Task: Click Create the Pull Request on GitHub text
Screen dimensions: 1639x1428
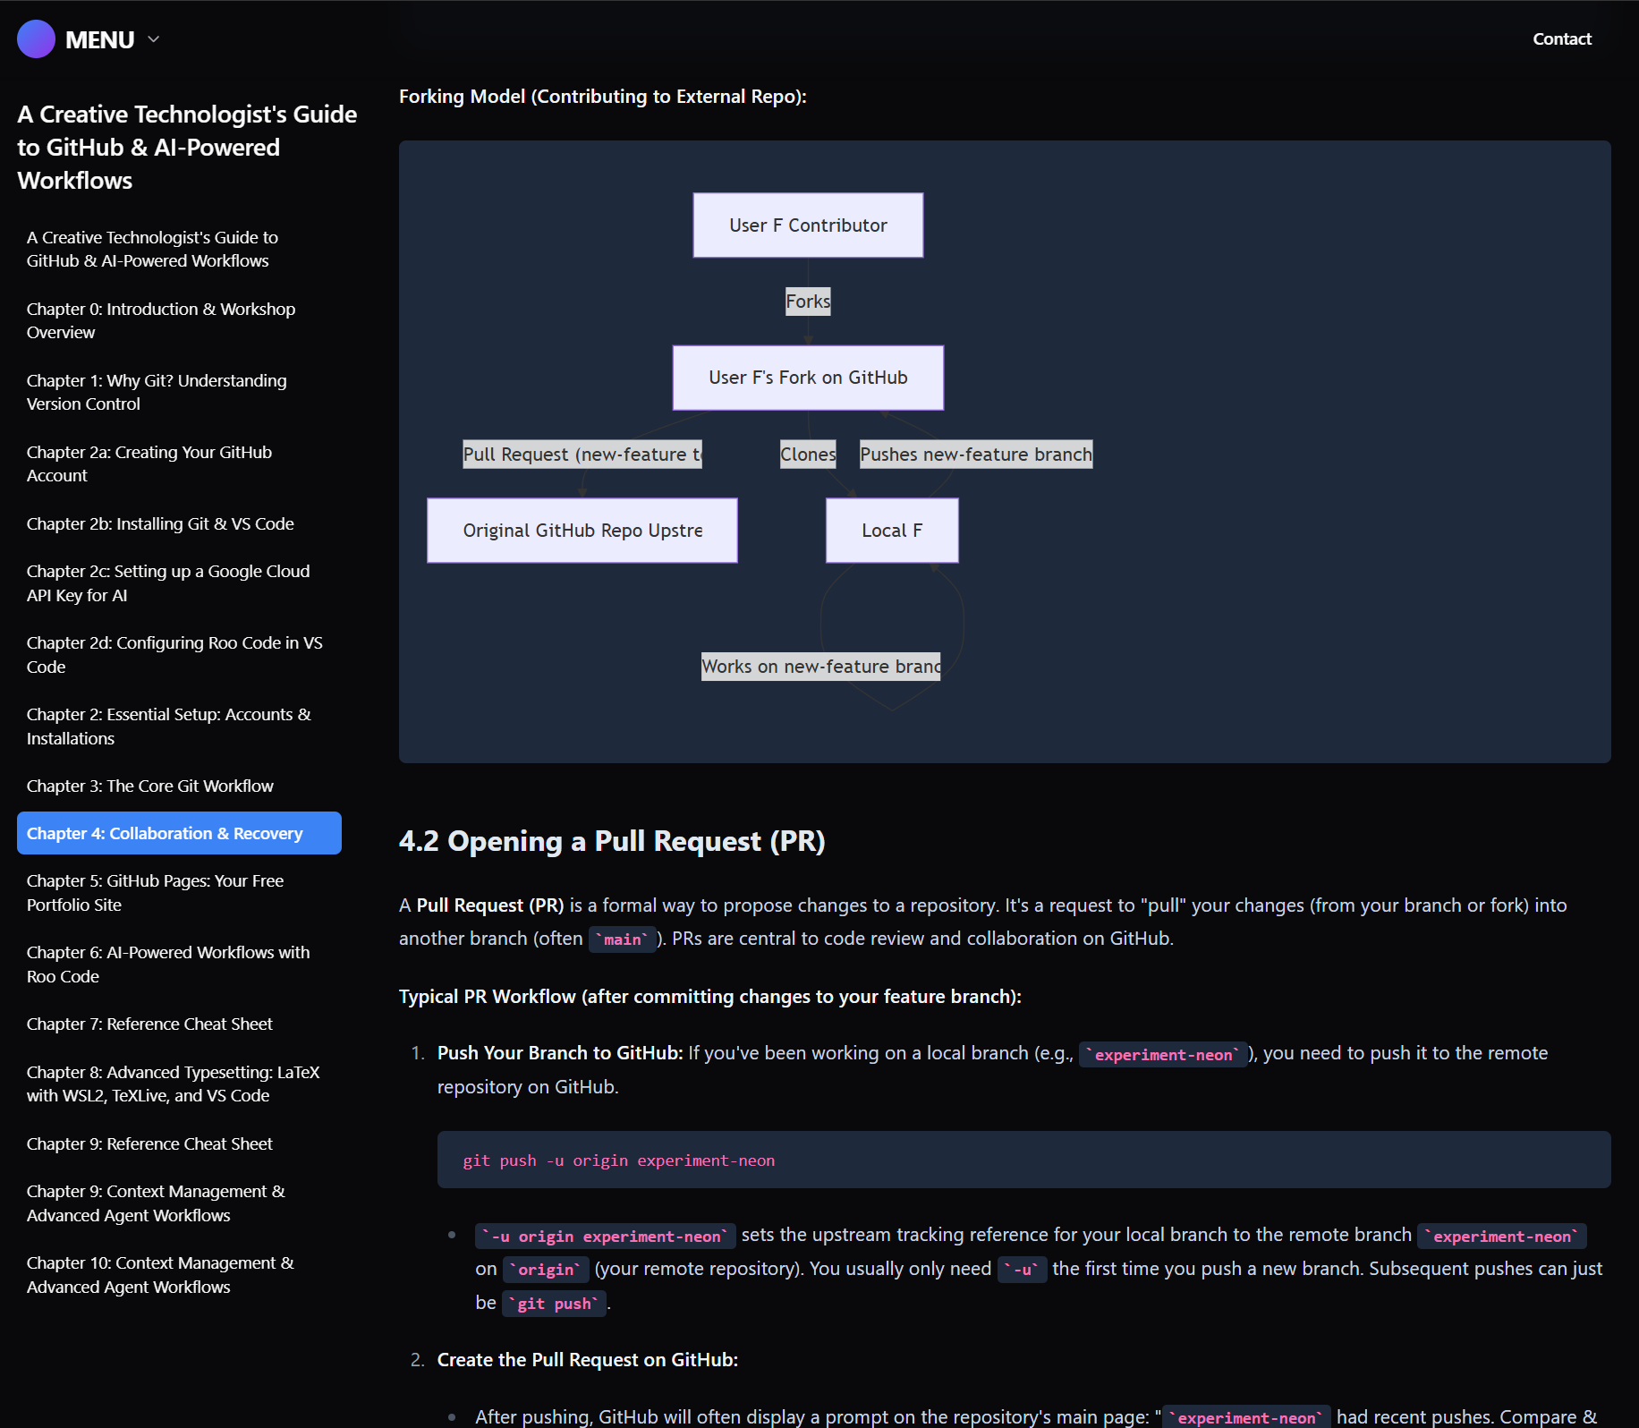Action: point(588,1360)
